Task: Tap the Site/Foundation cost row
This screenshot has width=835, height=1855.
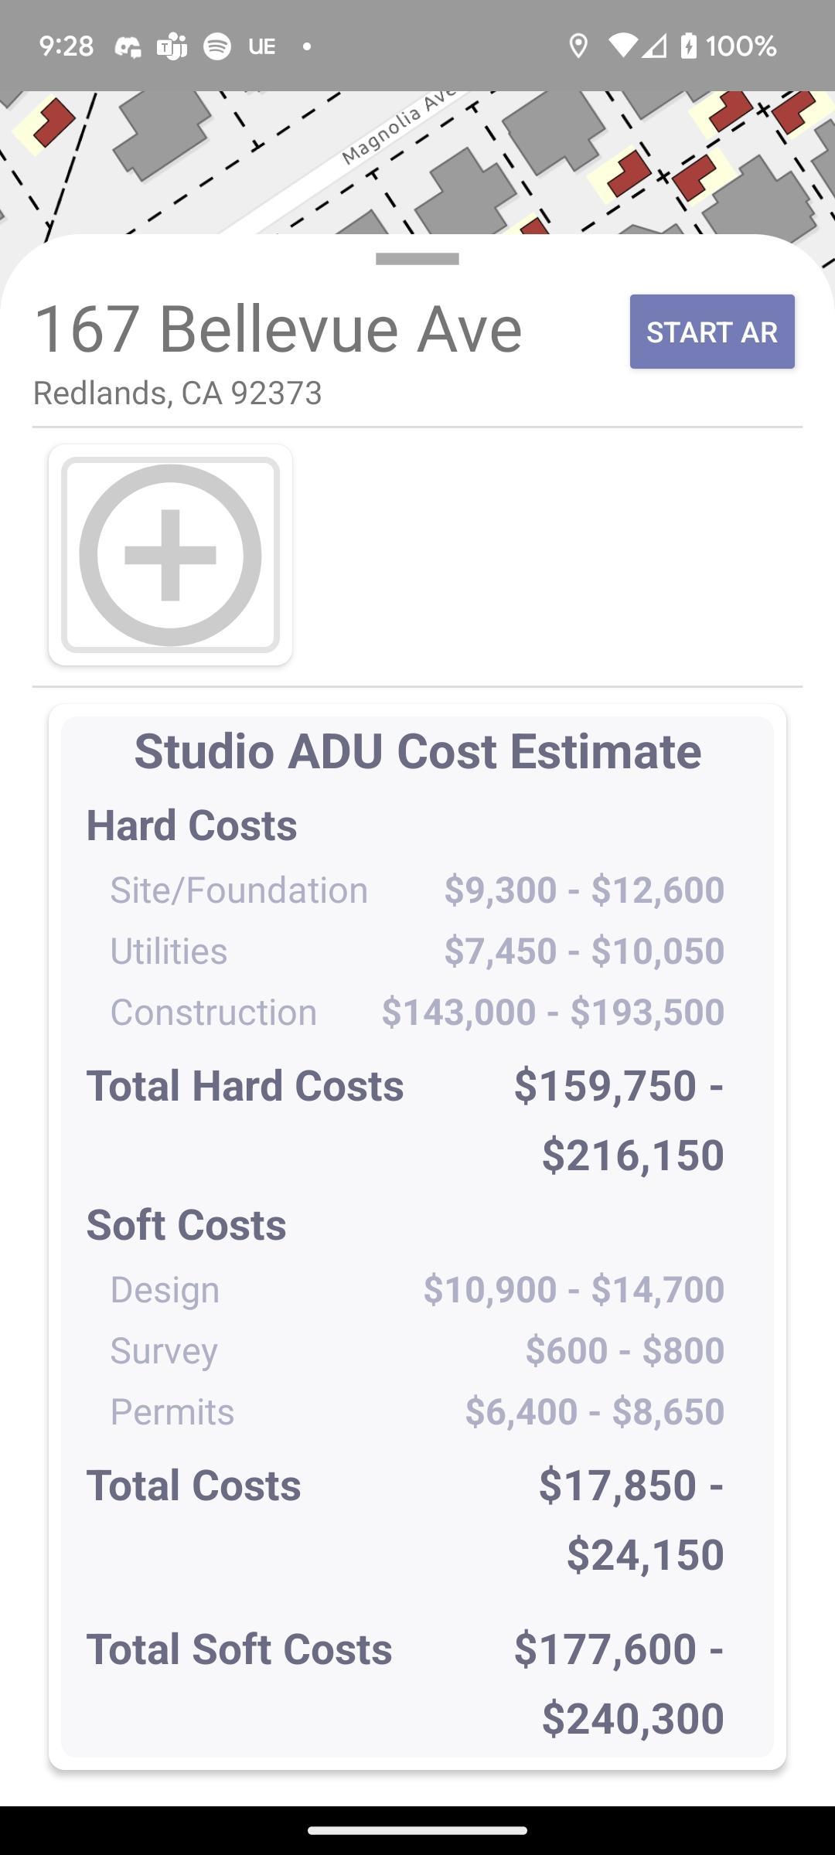Action: pos(417,890)
